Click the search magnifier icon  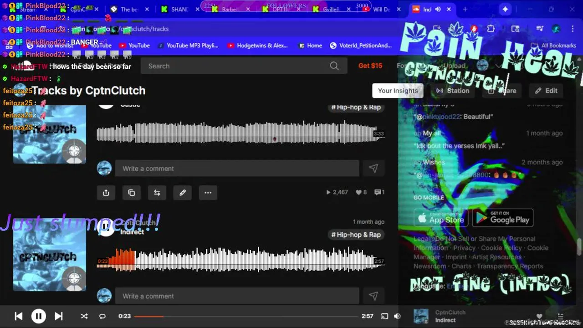[x=334, y=66]
